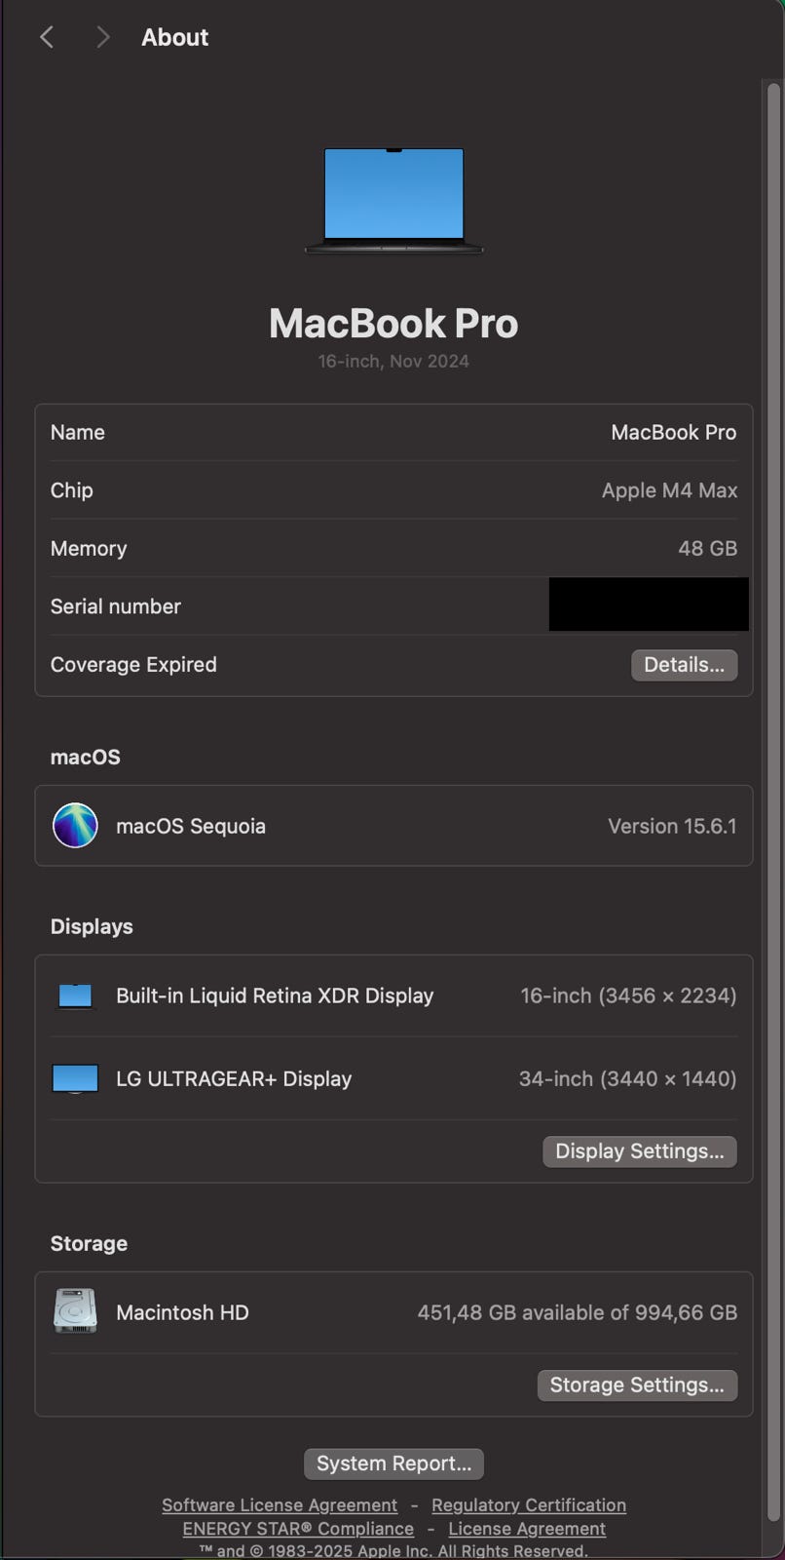Image resolution: width=785 pixels, height=1560 pixels.
Task: Click the Apple M4 Max chip value
Action: point(669,490)
